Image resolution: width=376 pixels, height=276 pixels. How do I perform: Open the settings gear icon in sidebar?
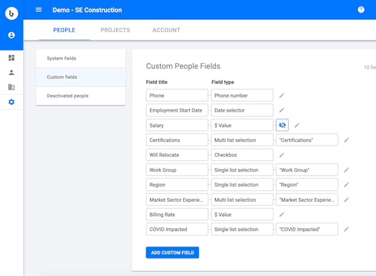click(x=11, y=102)
